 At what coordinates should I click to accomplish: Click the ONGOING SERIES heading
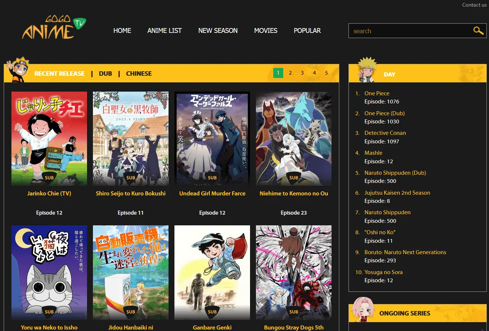[x=405, y=313]
